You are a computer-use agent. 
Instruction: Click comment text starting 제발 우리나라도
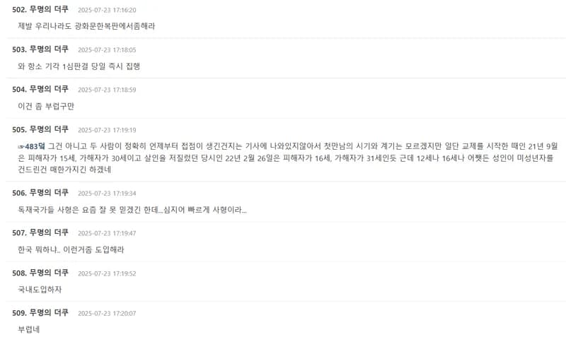(x=86, y=26)
